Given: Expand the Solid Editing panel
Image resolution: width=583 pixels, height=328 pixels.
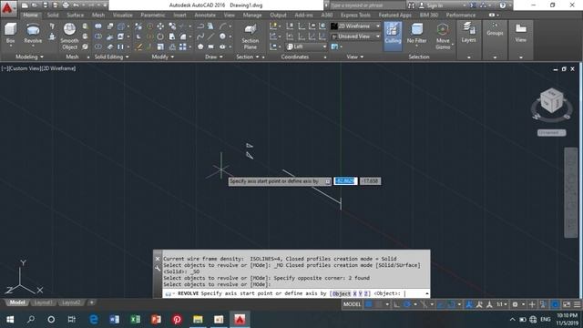Looking at the screenshot, I should click(x=111, y=56).
